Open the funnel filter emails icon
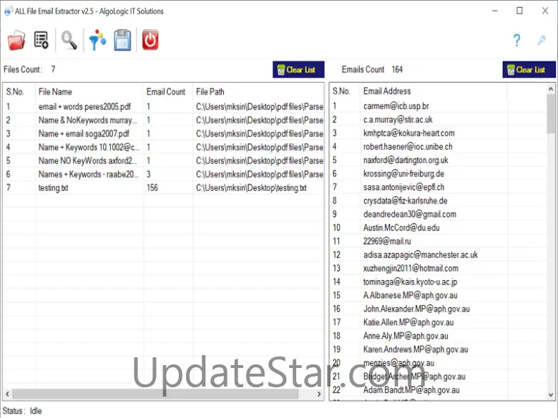 [97, 40]
